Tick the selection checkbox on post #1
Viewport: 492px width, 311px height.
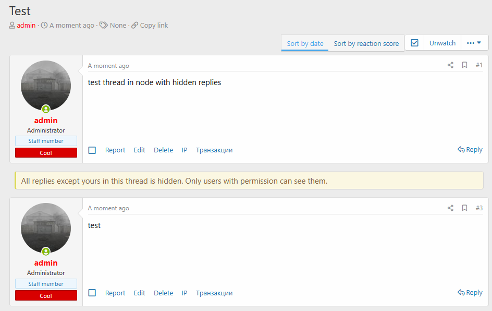[92, 150]
